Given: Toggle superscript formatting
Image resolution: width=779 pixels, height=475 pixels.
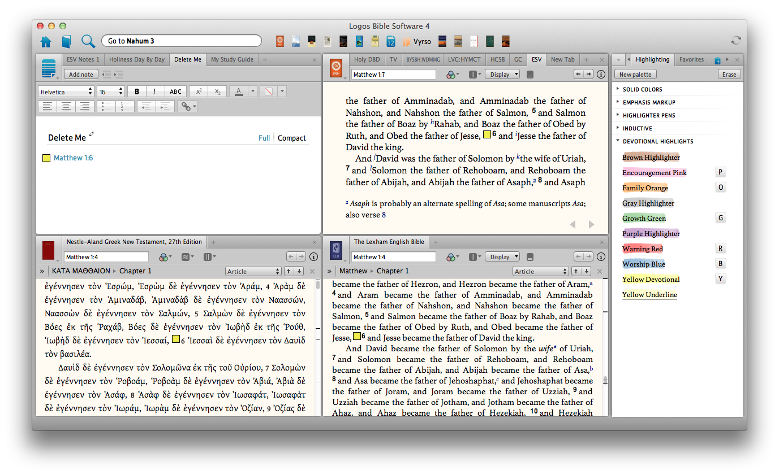Looking at the screenshot, I should pyautogui.click(x=199, y=91).
